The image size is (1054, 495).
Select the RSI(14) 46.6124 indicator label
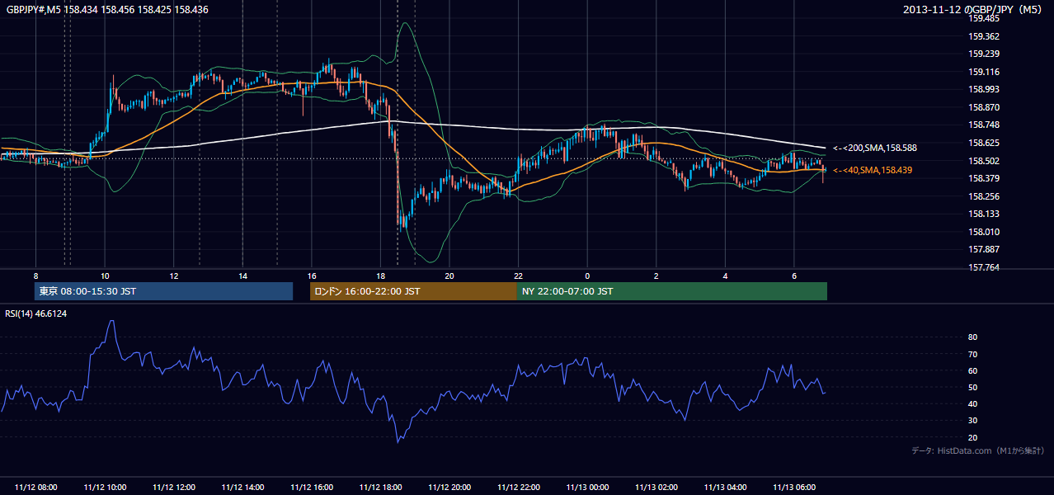(36, 313)
